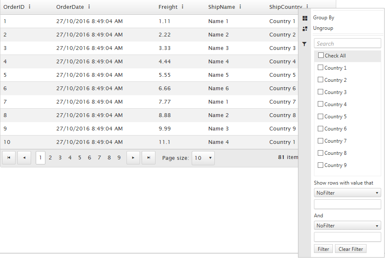Screen dimensions: 385x258
Task: Open the ShipName column options menu
Action: (x=240, y=7)
